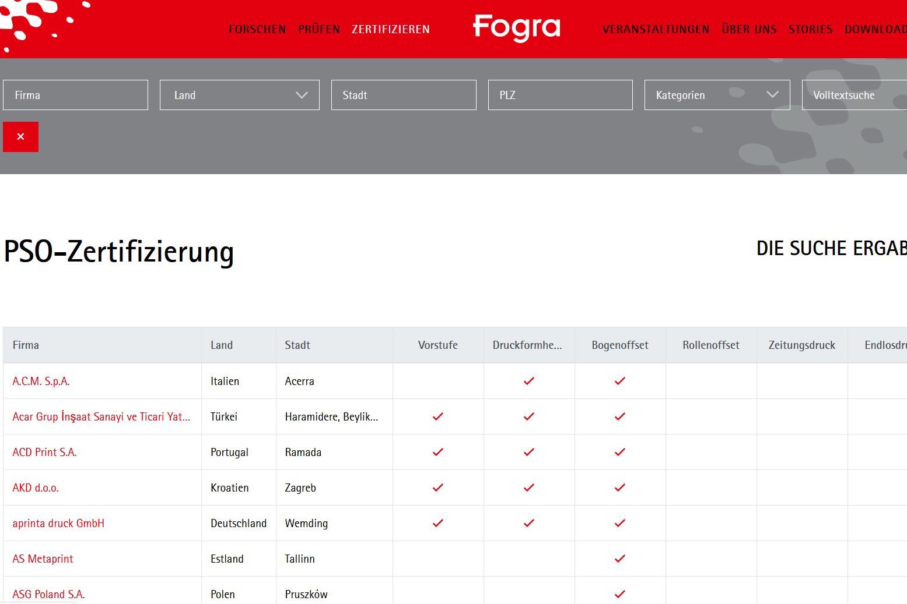Click AS Metaprint Bogenoffset checkmark

point(620,559)
